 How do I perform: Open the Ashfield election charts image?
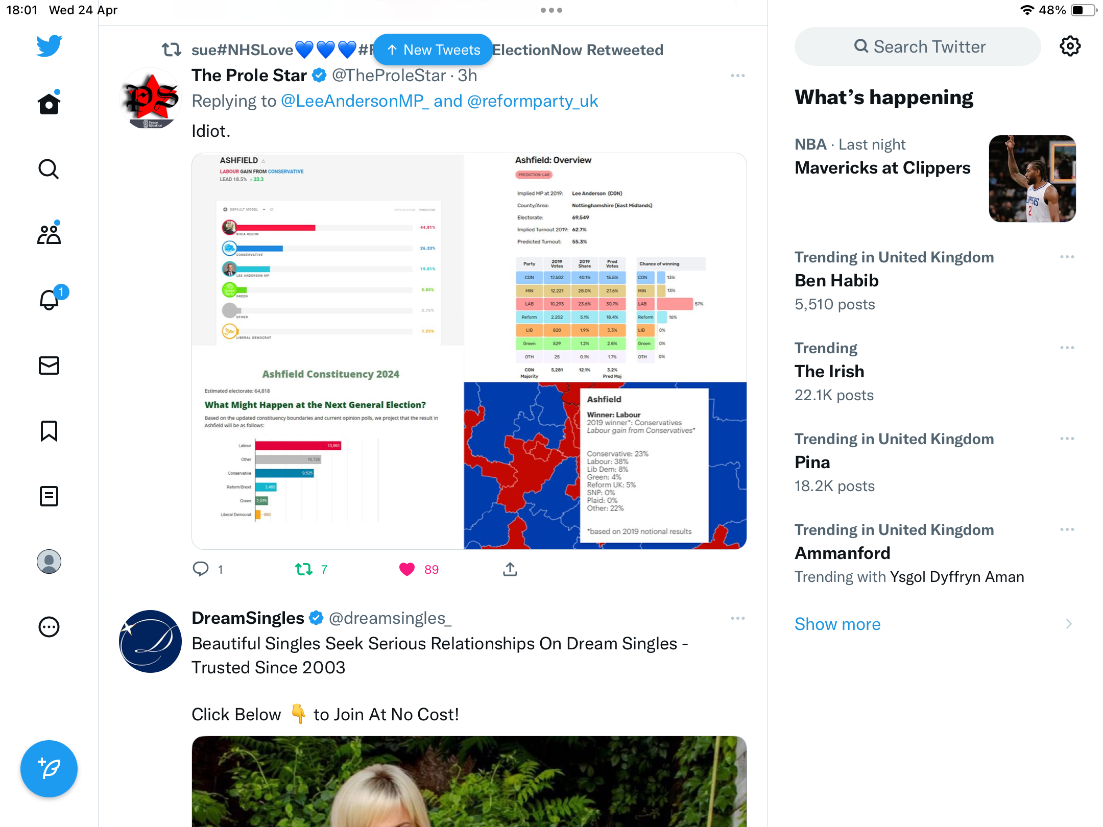(x=469, y=351)
